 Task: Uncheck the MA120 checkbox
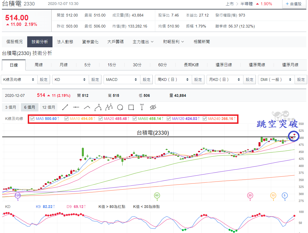pyautogui.click(x=168, y=119)
